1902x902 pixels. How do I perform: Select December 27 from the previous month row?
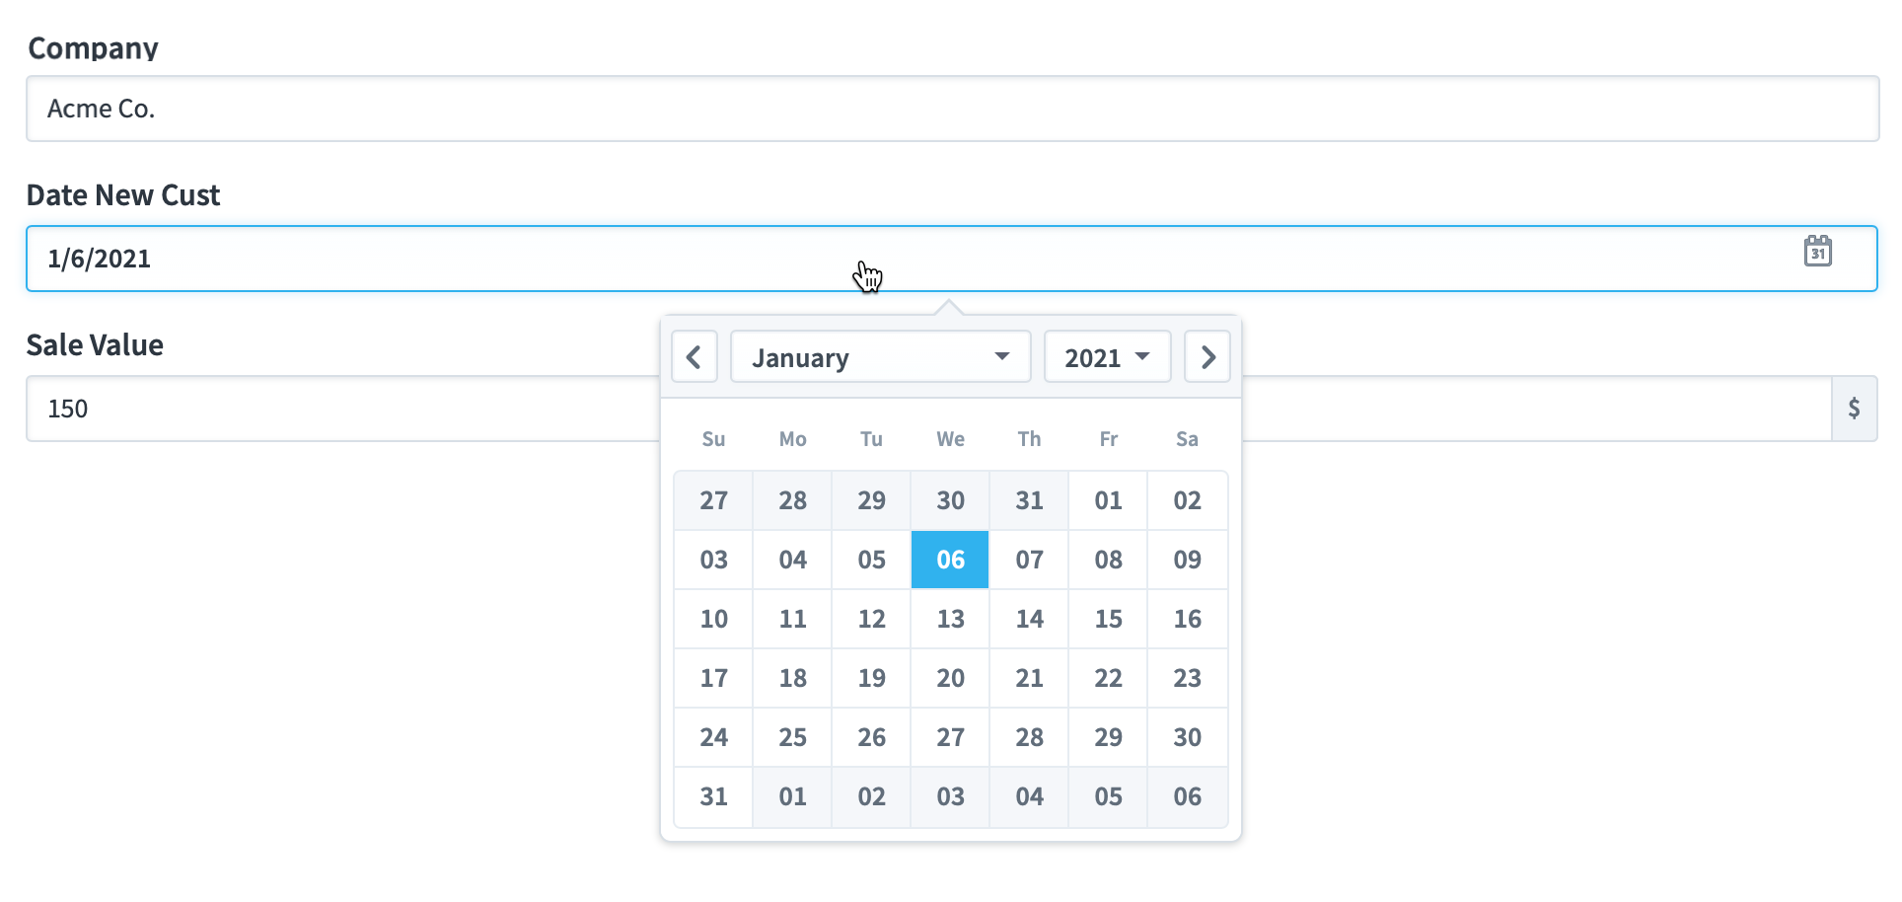pos(712,500)
